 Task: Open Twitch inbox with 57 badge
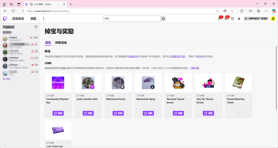pyautogui.click(x=220, y=18)
